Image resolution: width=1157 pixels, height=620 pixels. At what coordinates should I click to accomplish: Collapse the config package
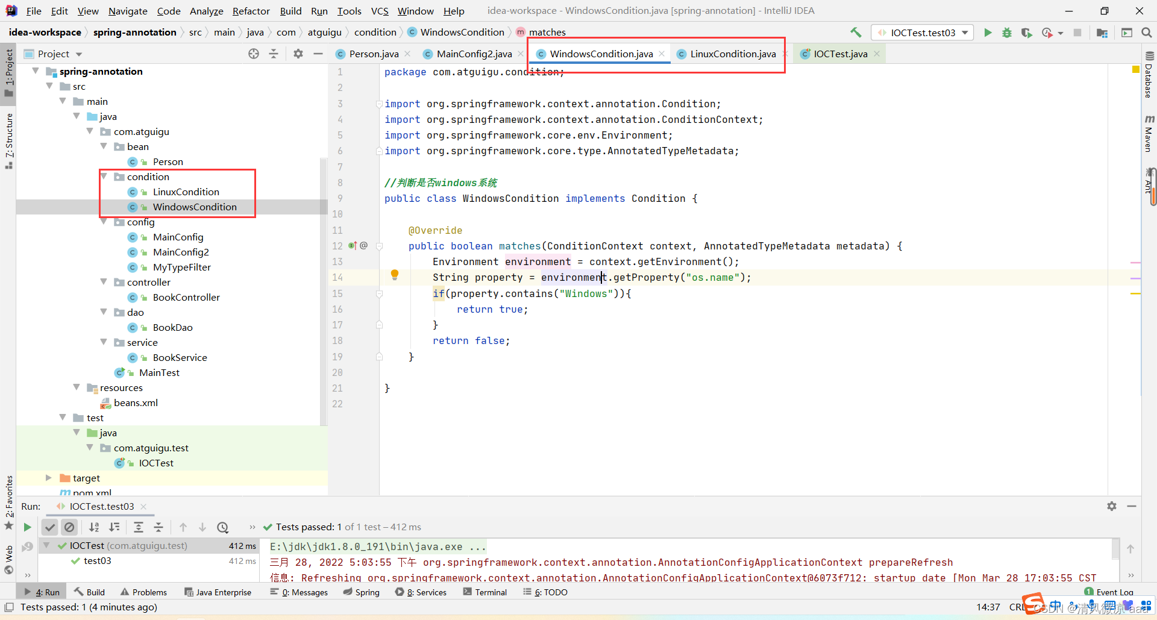[104, 222]
